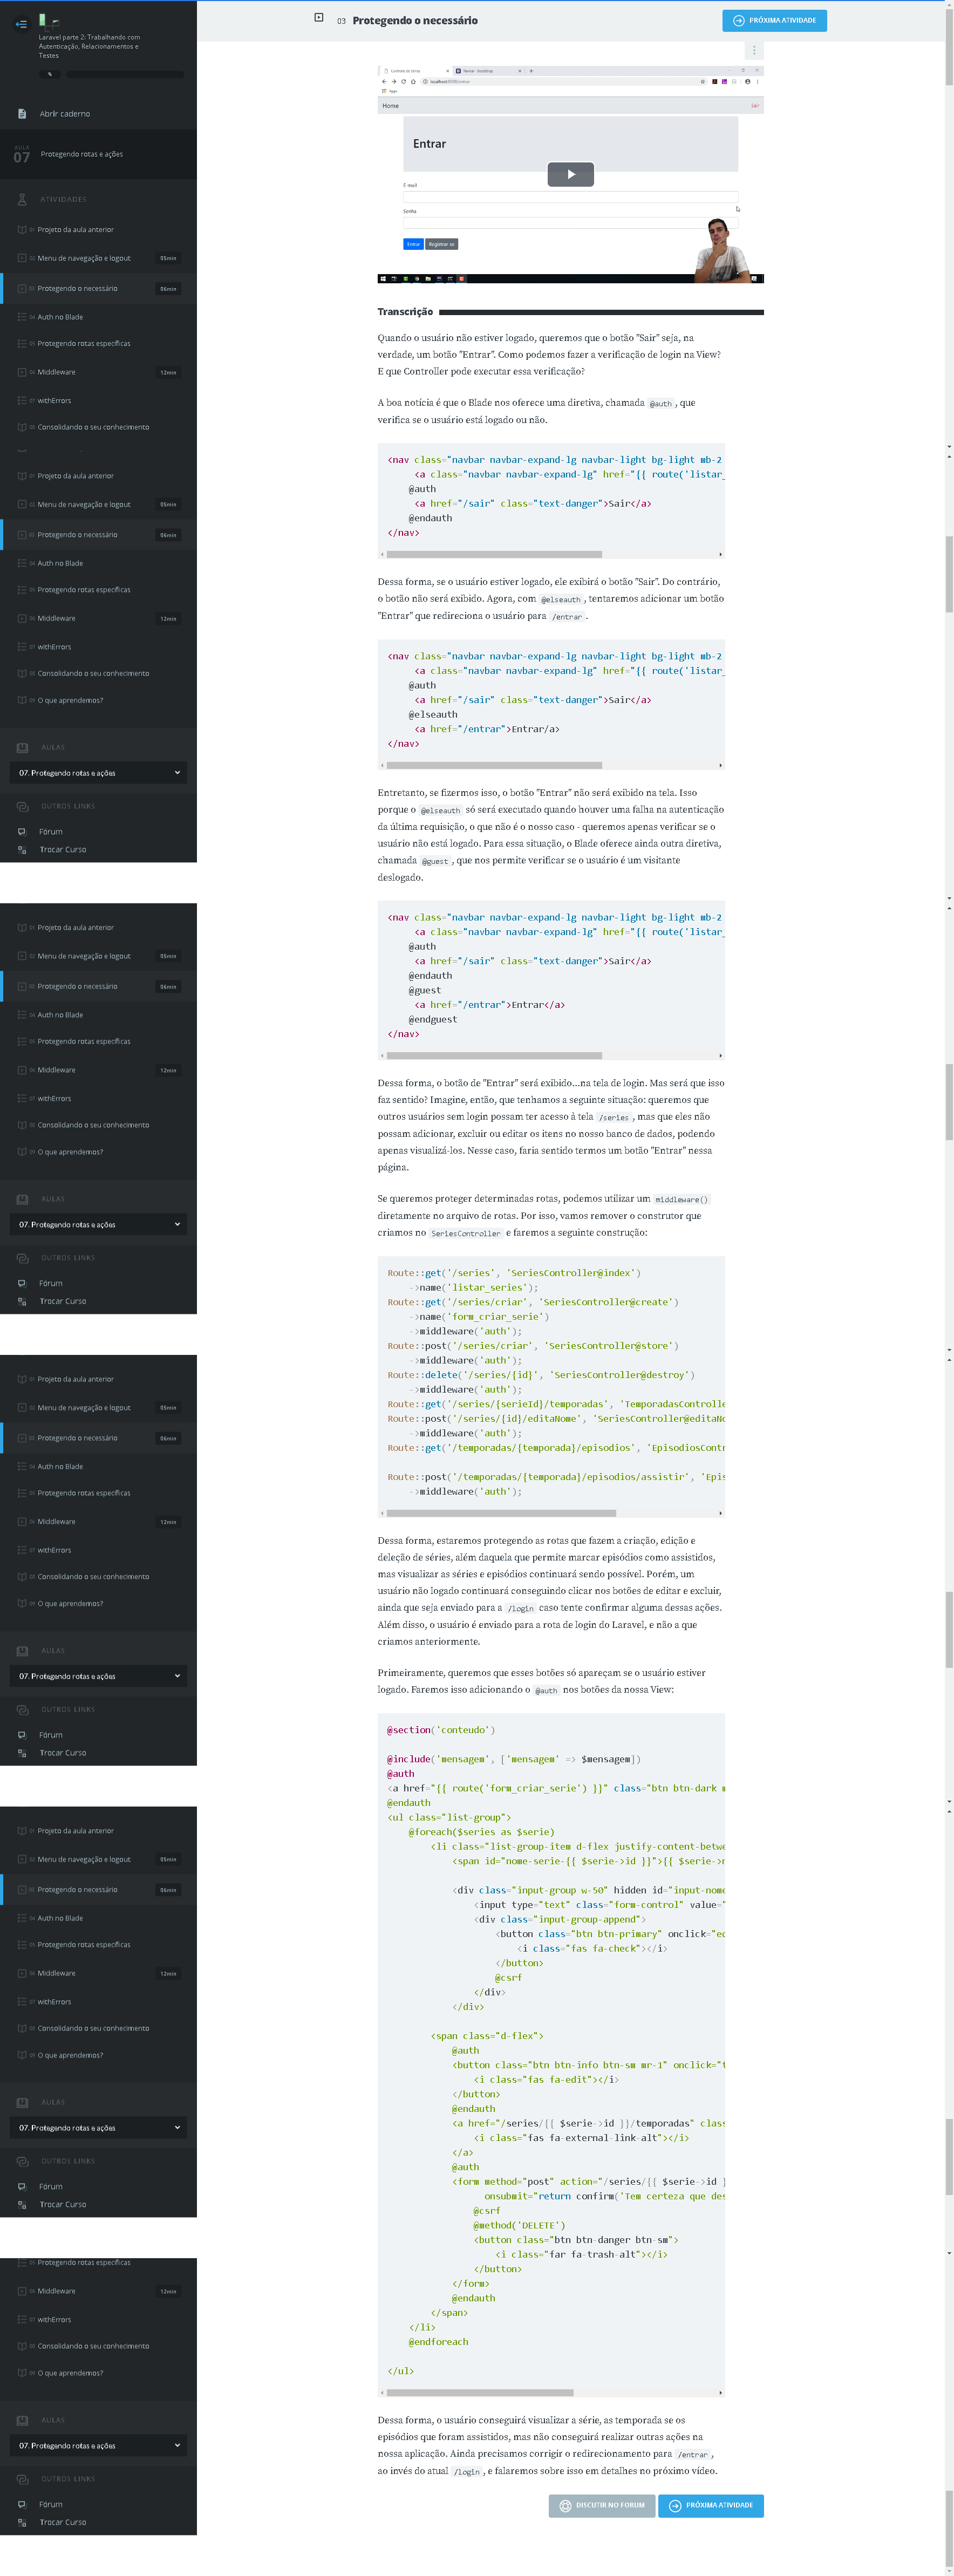Open the Aula 07 heading below Abrir caderno

(x=80, y=155)
